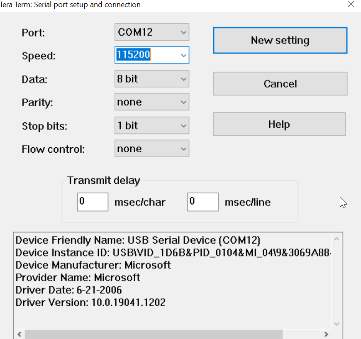Viewport: 361px width, 339px height.
Task: Click the device info scroll down arrow
Action: 337,324
